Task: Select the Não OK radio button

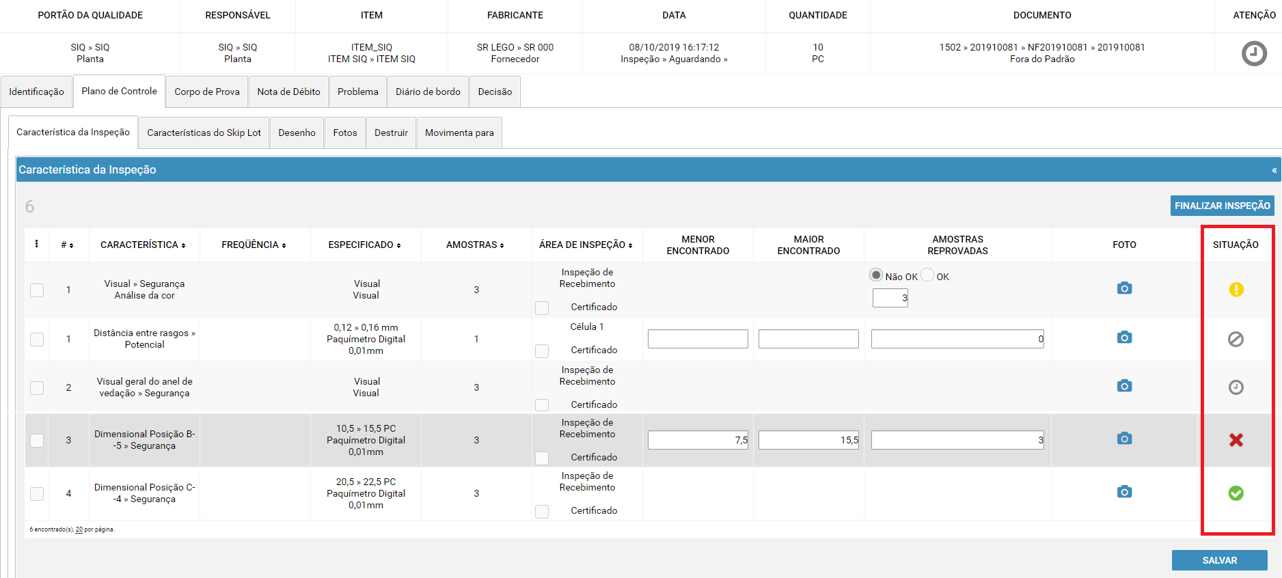Action: coord(876,275)
